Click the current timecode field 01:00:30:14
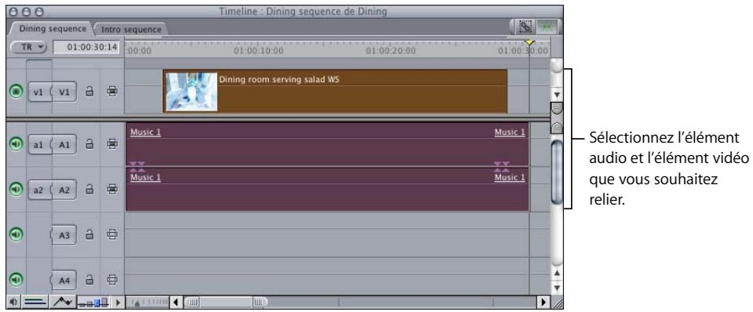Image resolution: width=753 pixels, height=312 pixels. pyautogui.click(x=86, y=47)
